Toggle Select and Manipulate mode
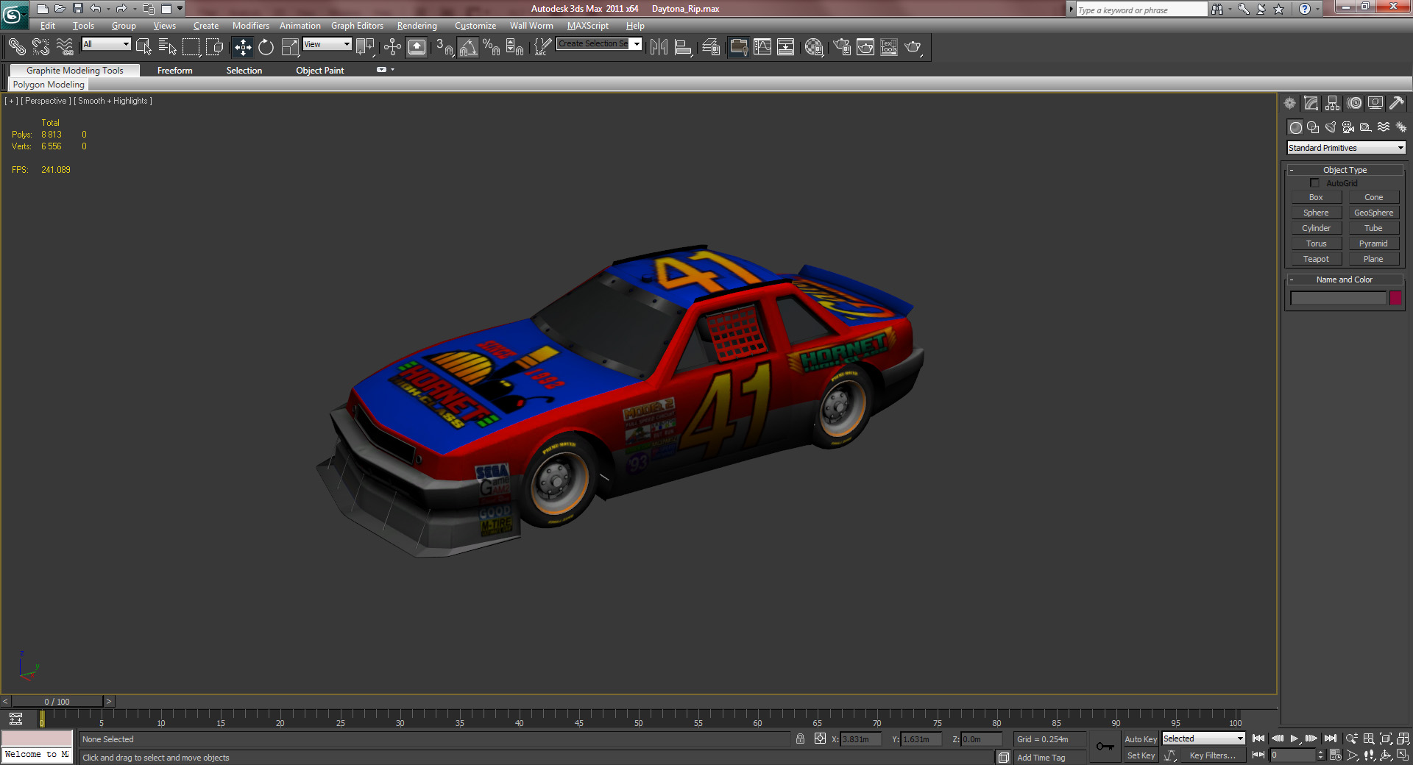Viewport: 1413px width, 765px height. (x=393, y=47)
